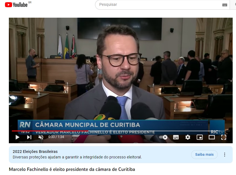Click the 2022 Eleições Brasileiras heading
This screenshot has width=236, height=175.
pyautogui.click(x=35, y=152)
